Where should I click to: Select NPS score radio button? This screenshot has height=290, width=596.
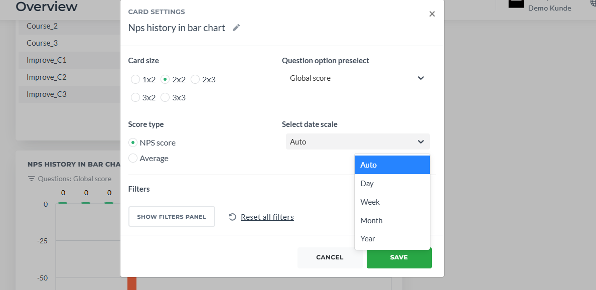tap(133, 143)
